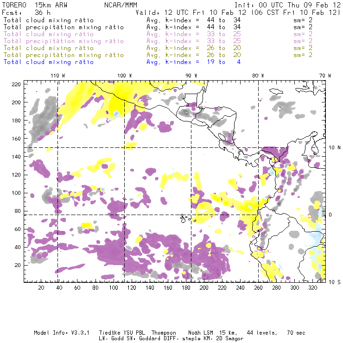Click the olive "Total cloud mixing ratio" legend line
This screenshot has width=343, height=343.
(x=49, y=48)
